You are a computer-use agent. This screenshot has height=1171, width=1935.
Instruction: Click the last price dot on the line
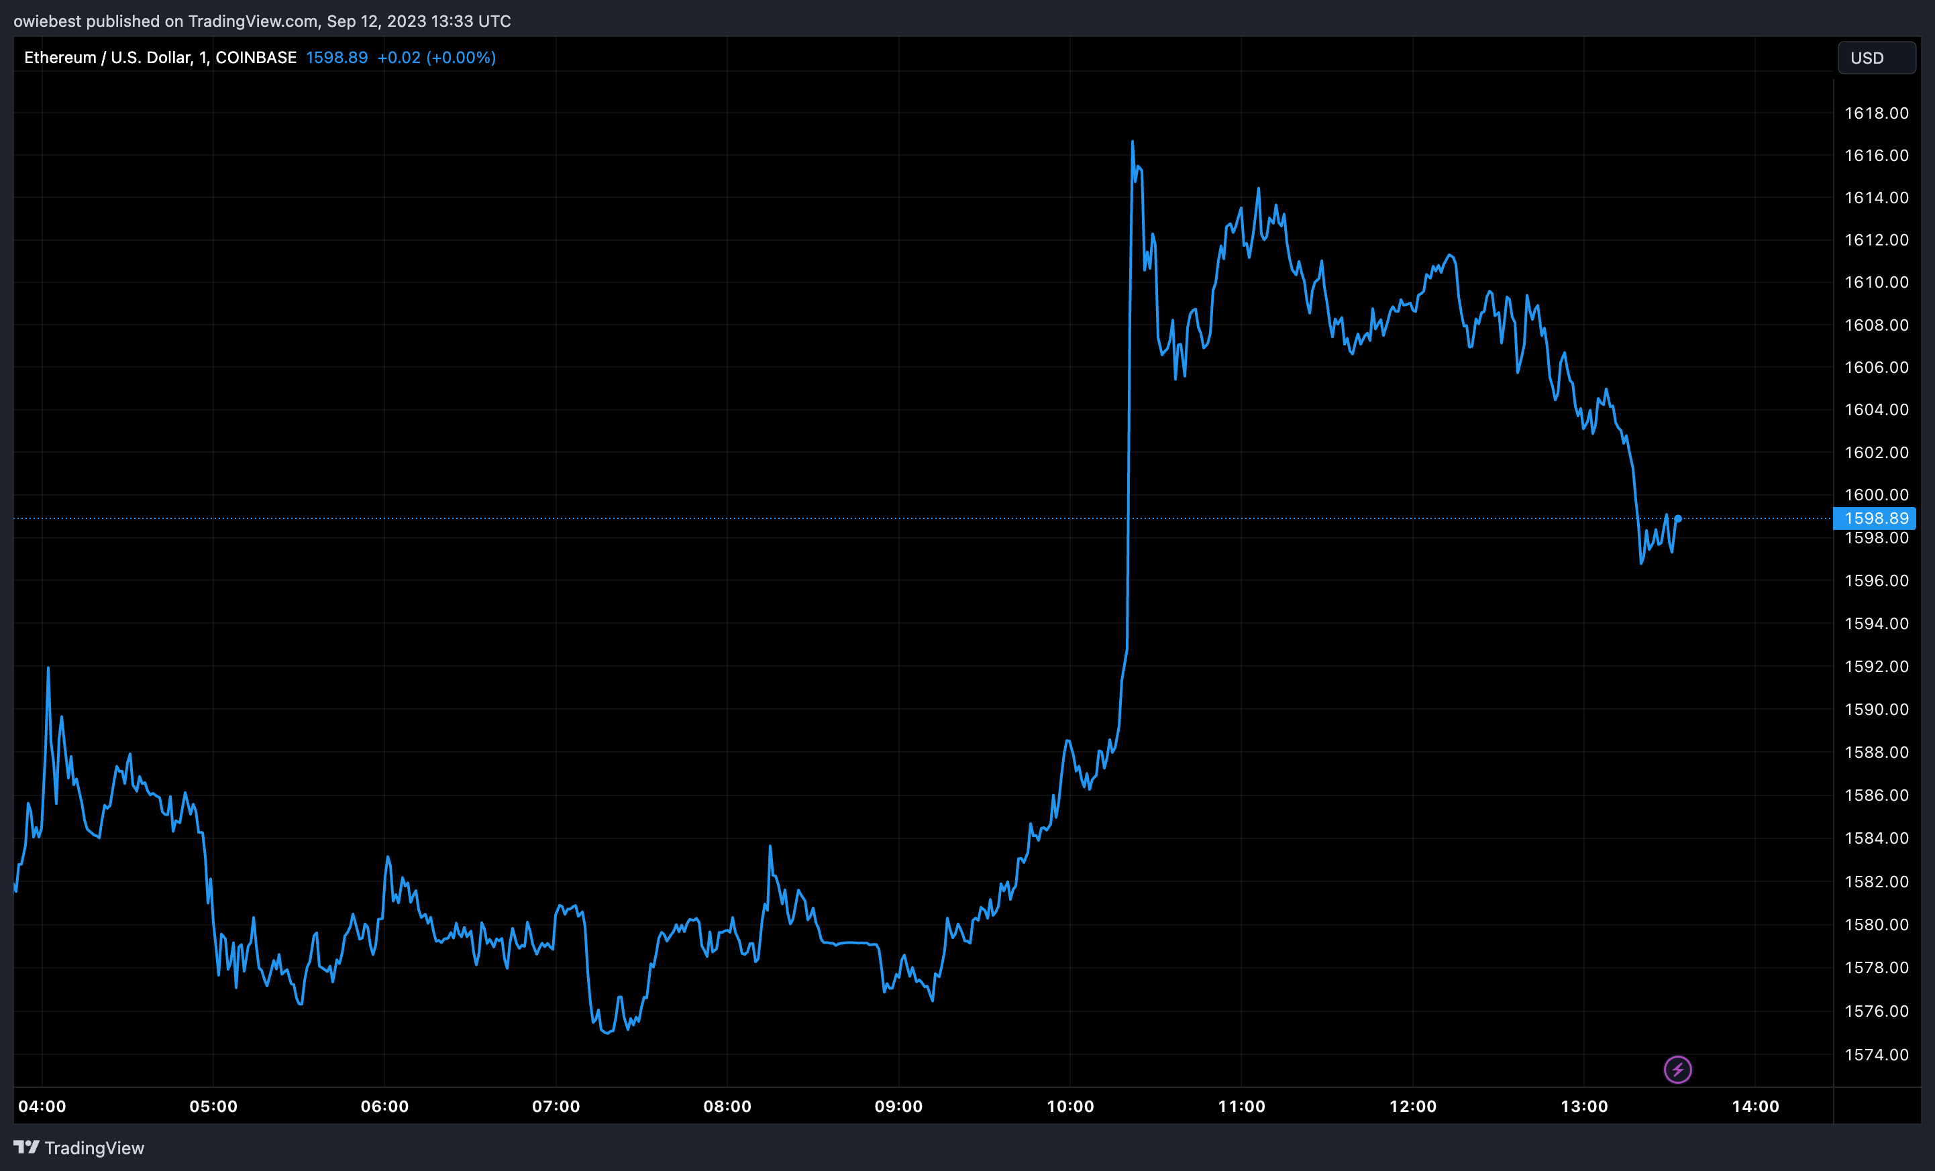tap(1677, 518)
